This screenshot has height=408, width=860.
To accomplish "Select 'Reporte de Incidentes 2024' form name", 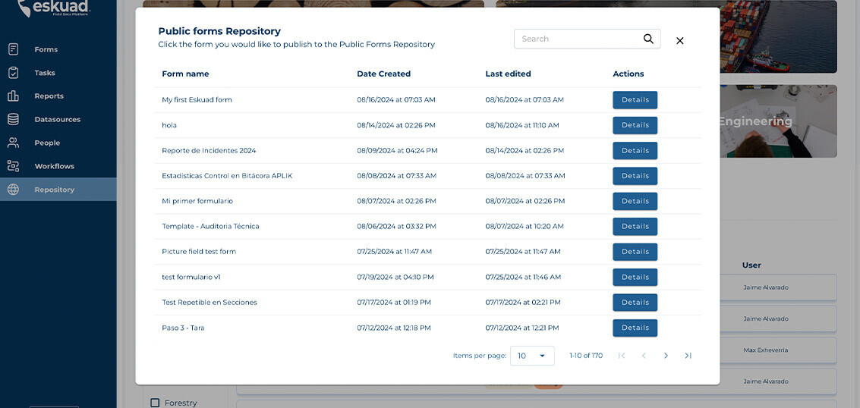I will coord(209,151).
